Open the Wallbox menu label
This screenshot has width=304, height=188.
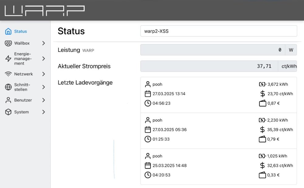tap(22, 43)
